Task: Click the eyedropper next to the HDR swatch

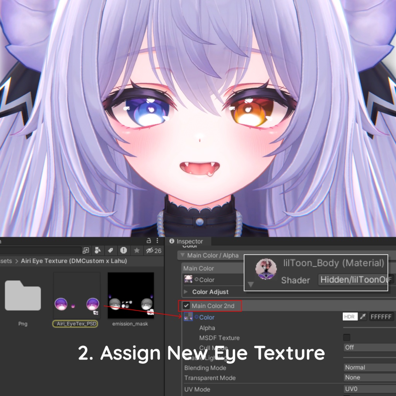Action: [x=363, y=316]
